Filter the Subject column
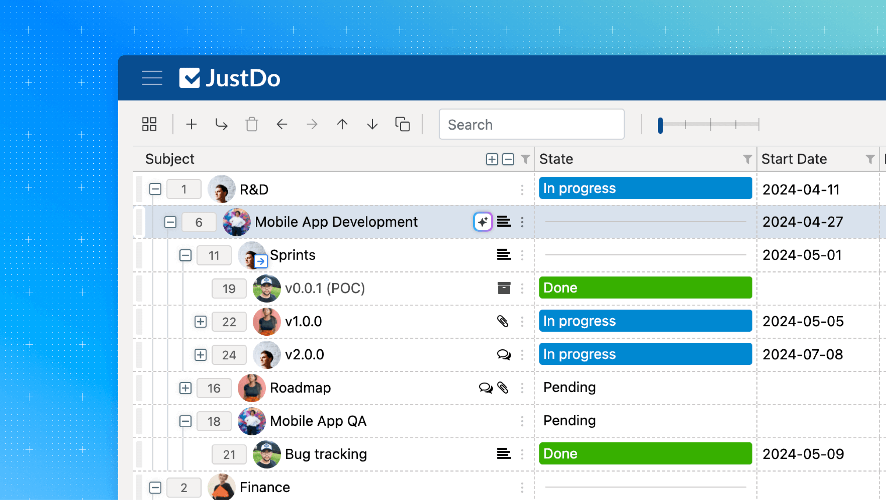This screenshot has height=500, width=886. [525, 159]
